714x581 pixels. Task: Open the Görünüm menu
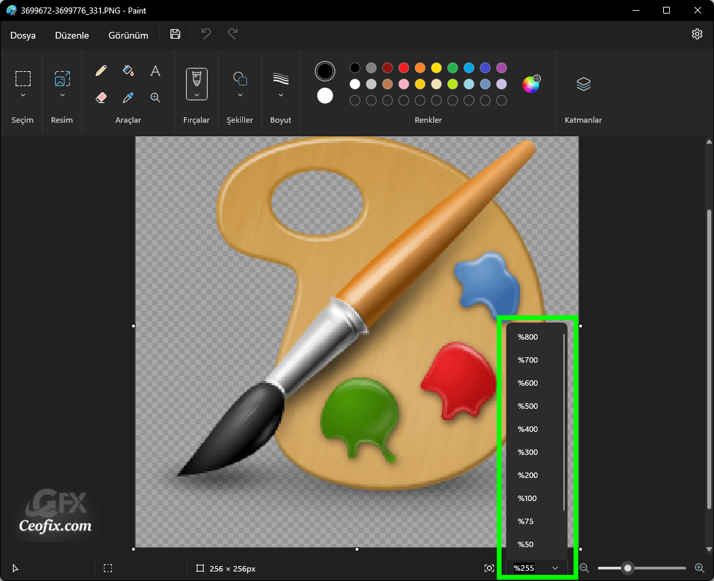tap(128, 35)
